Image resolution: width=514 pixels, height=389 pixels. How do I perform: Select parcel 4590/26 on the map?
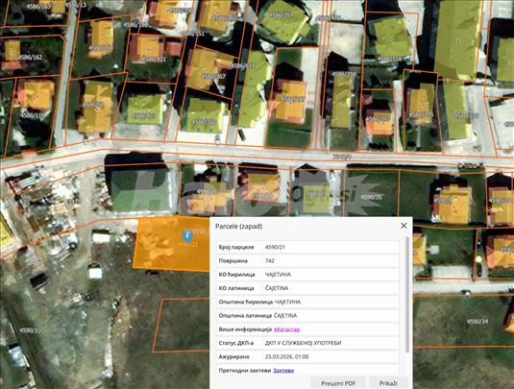(371, 197)
